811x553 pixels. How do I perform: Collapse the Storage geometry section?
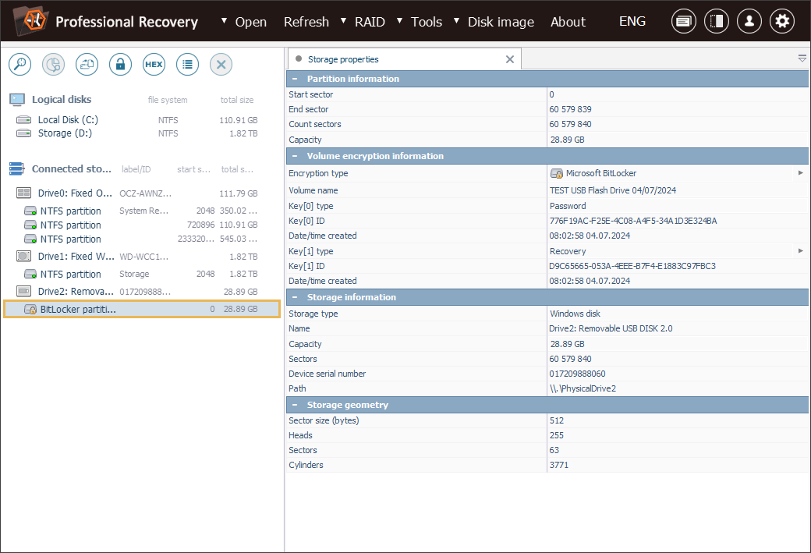(295, 405)
